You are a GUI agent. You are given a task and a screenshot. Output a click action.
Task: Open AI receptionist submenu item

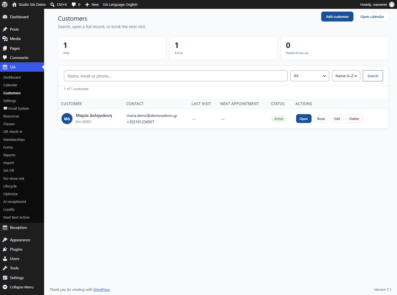click(15, 202)
